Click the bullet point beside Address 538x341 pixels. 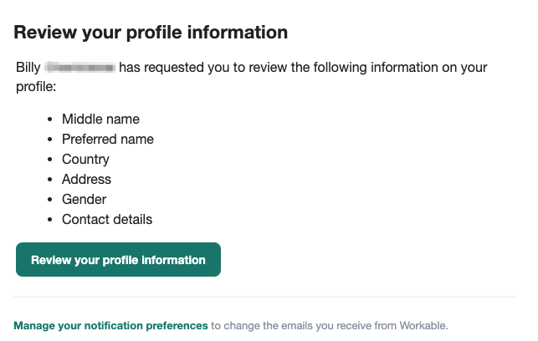click(x=51, y=180)
